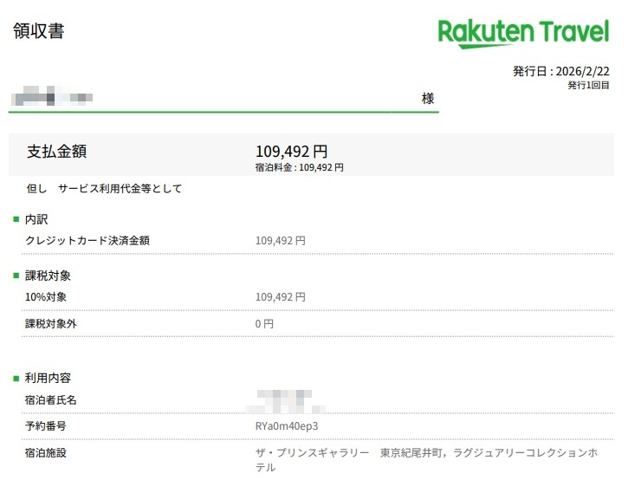Click the 領収書 title heading
The width and height of the screenshot is (628, 480).
point(38,31)
